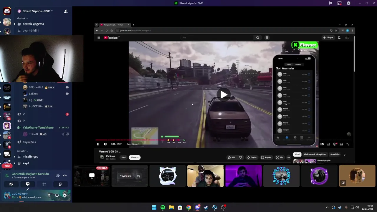Click large play overlay on video
Screen dimensions: 377x212
(224, 95)
